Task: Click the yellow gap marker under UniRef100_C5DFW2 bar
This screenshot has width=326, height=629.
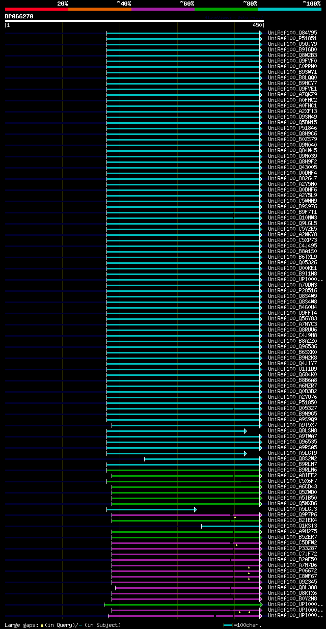Action: click(x=236, y=545)
